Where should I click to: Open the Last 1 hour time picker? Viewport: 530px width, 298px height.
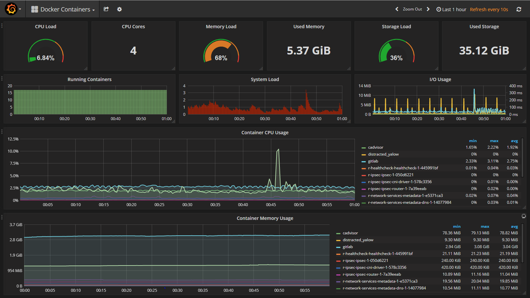451,10
